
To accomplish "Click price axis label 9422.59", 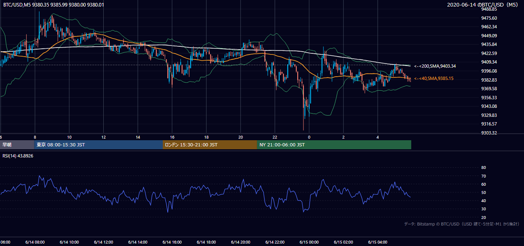I will 489,53.
